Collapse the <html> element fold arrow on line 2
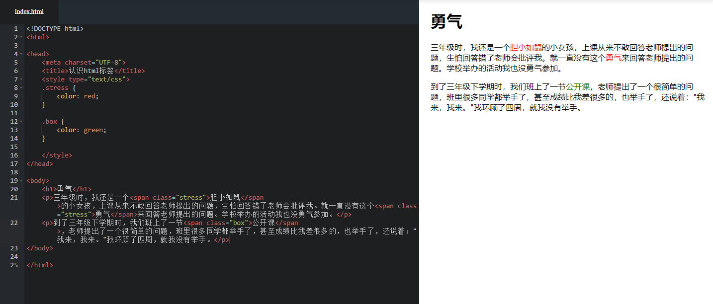 [x=22, y=37]
